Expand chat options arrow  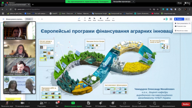tap(61, 103)
